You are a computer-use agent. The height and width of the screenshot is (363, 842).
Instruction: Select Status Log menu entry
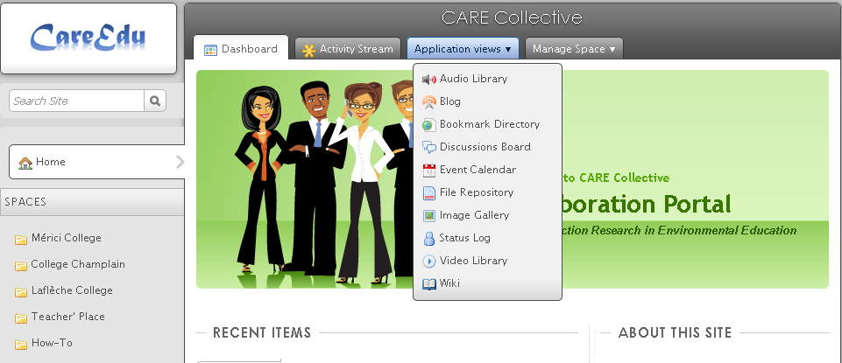(487, 238)
